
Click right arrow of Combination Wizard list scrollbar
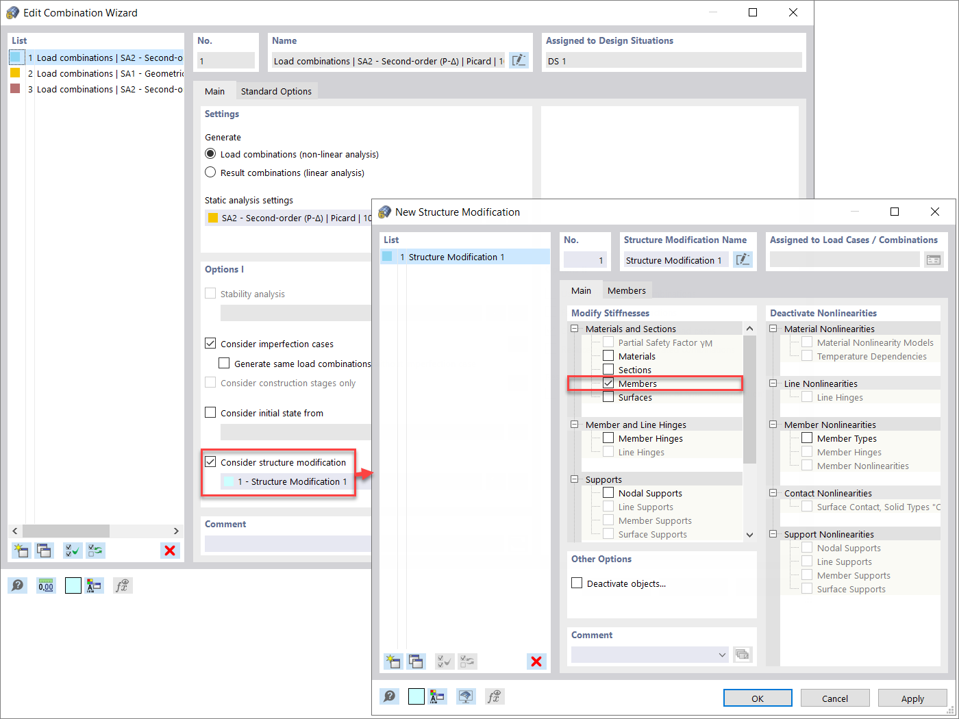[176, 531]
